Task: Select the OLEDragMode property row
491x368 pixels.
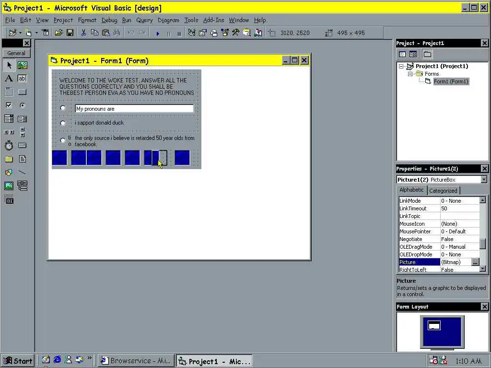Action: (439, 247)
